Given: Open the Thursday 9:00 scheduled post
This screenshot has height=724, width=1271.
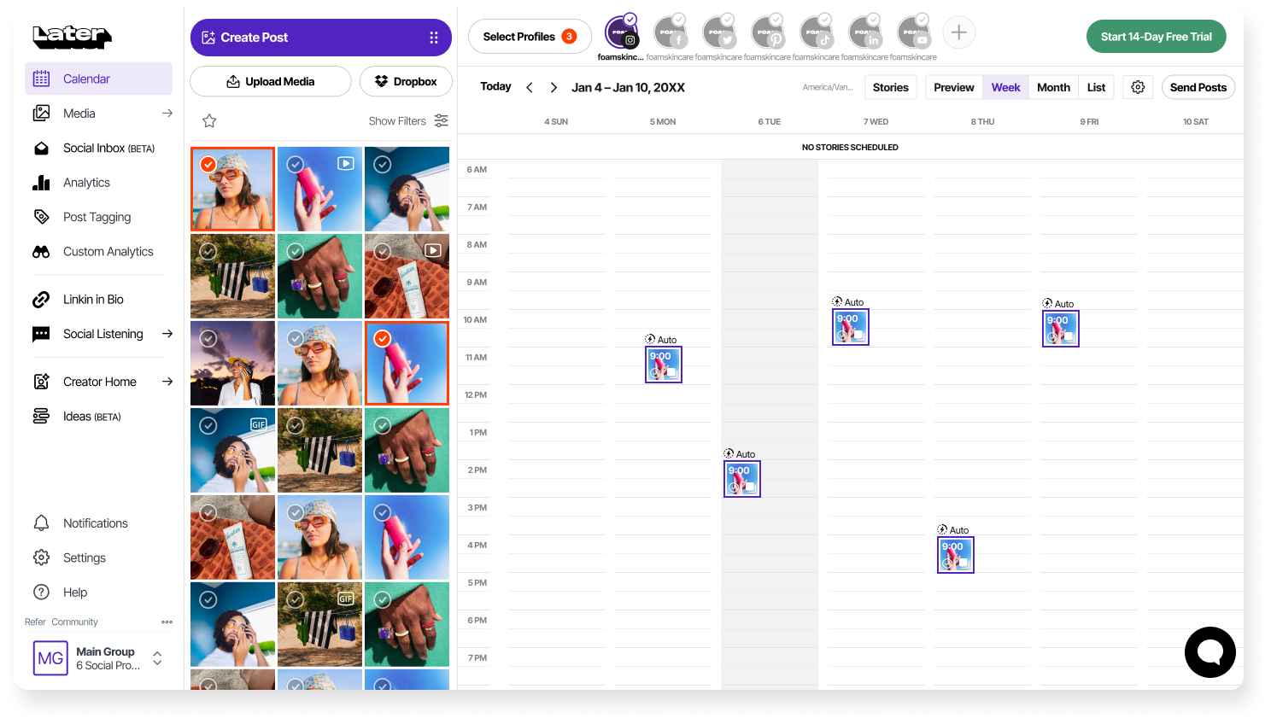Looking at the screenshot, I should pyautogui.click(x=956, y=555).
